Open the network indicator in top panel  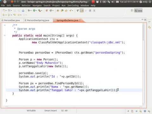tap(109, 2)
